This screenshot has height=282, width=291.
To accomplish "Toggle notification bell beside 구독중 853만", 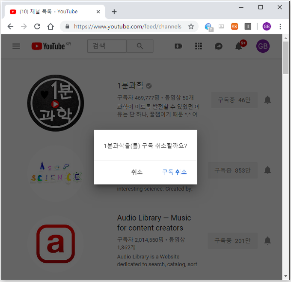I will (267, 170).
